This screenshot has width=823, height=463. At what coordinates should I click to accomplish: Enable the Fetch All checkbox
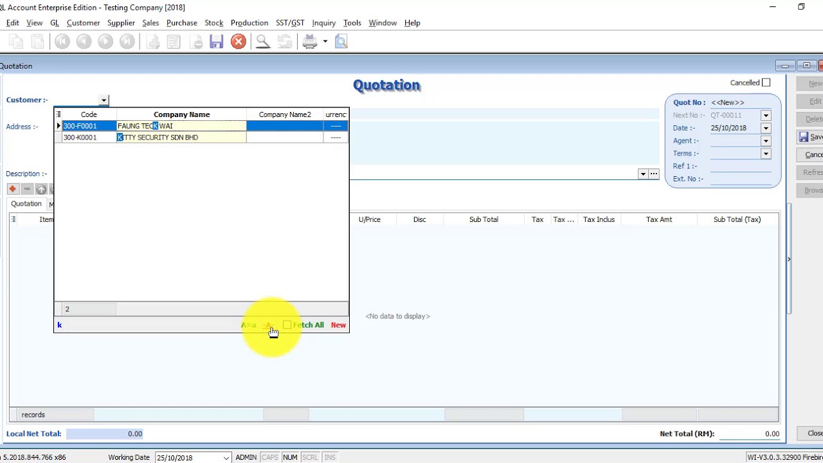coord(287,325)
